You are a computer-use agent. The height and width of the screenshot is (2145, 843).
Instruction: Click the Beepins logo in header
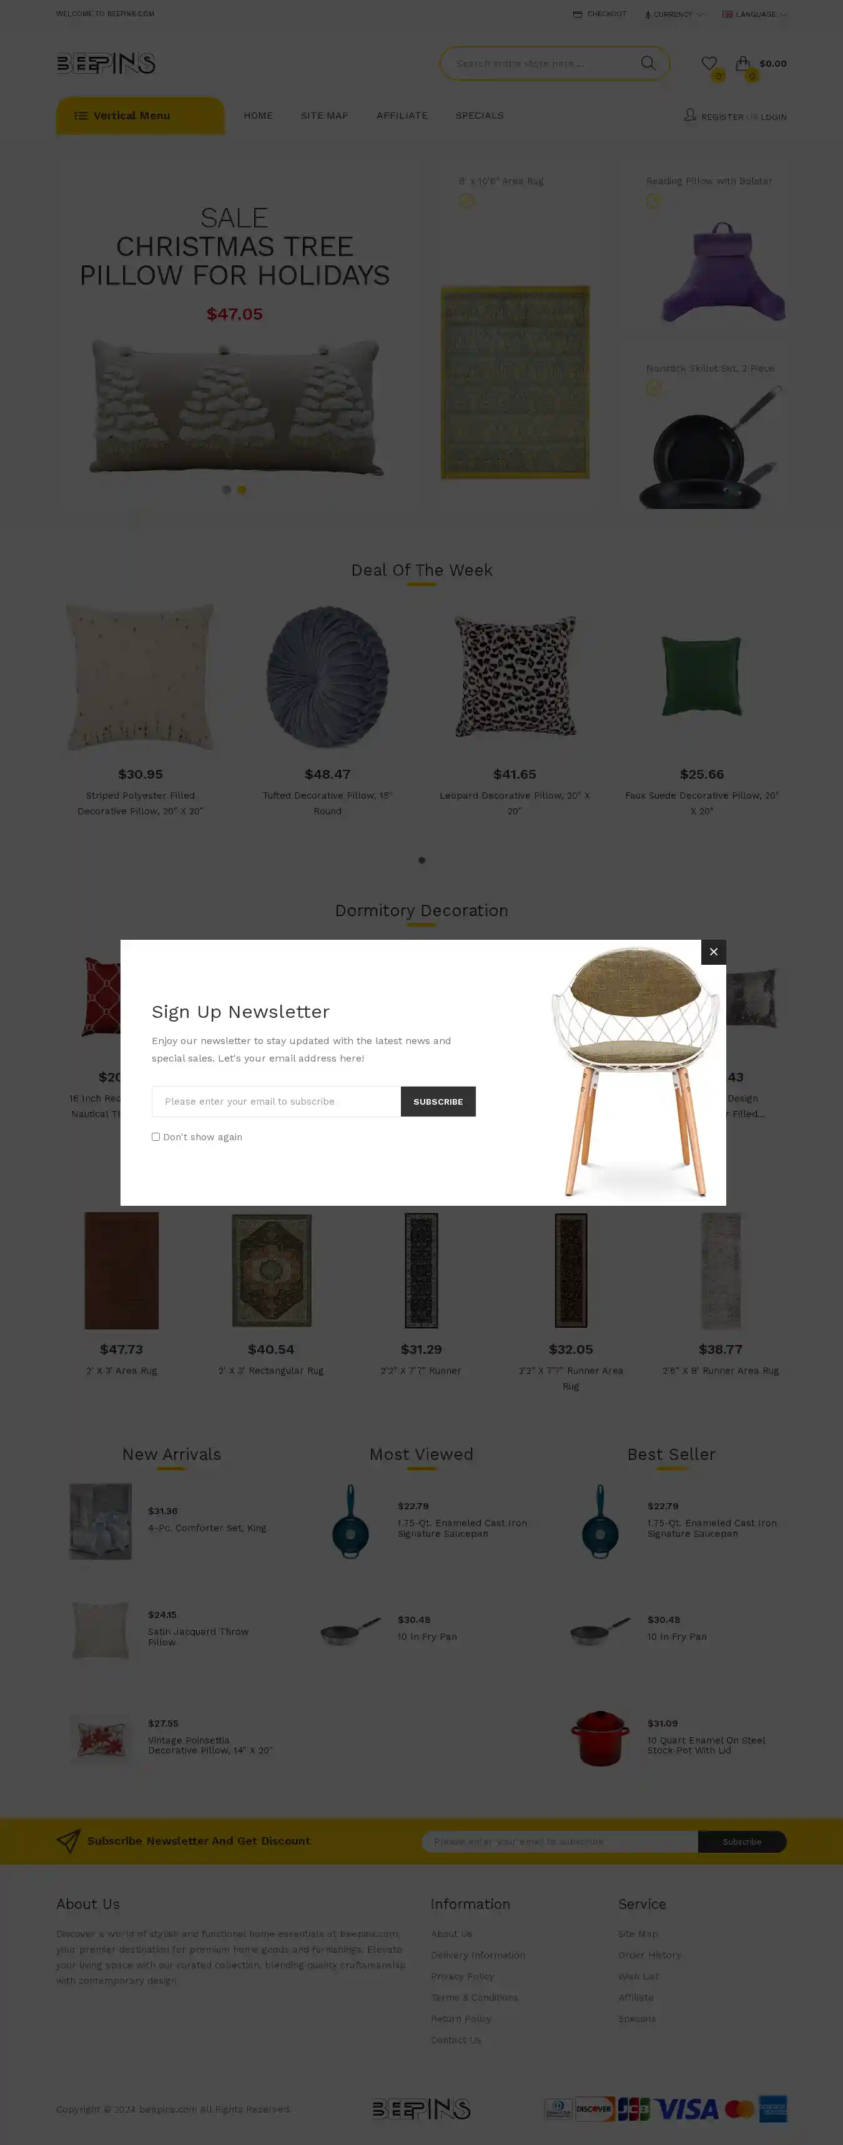tap(106, 63)
